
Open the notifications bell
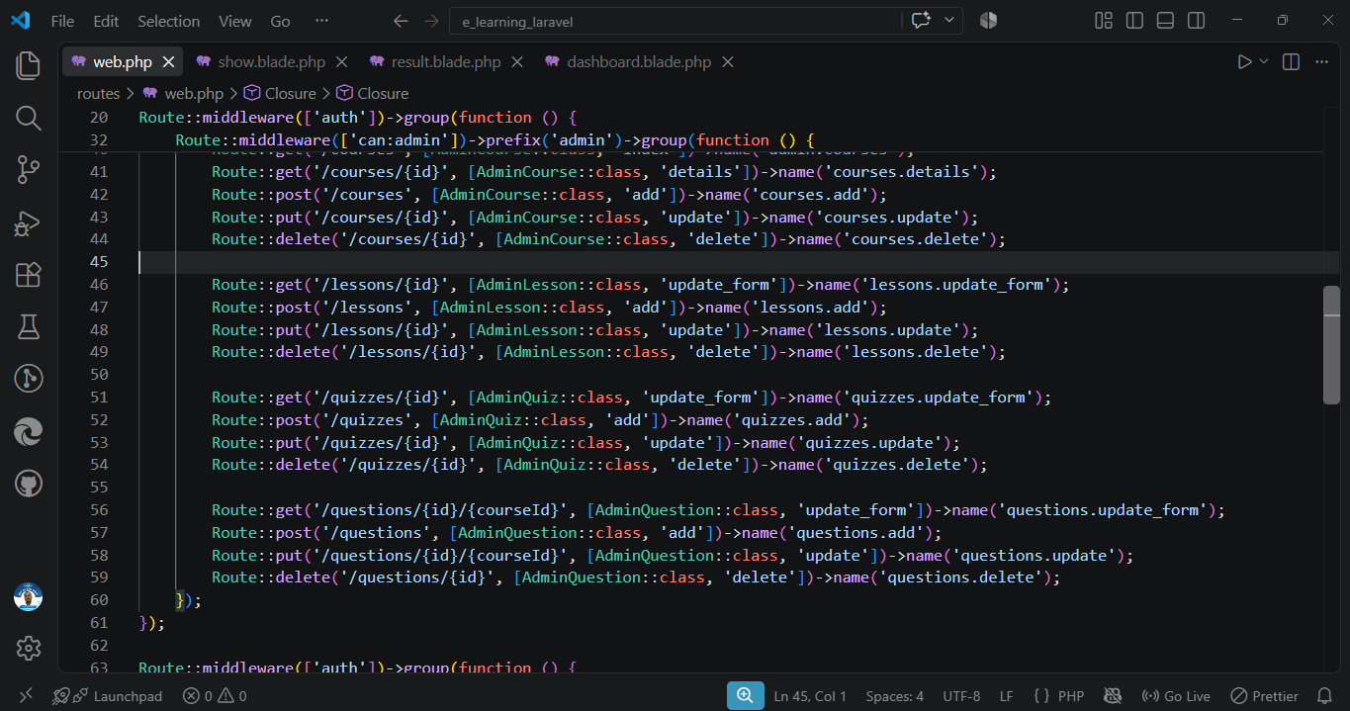(x=1324, y=696)
